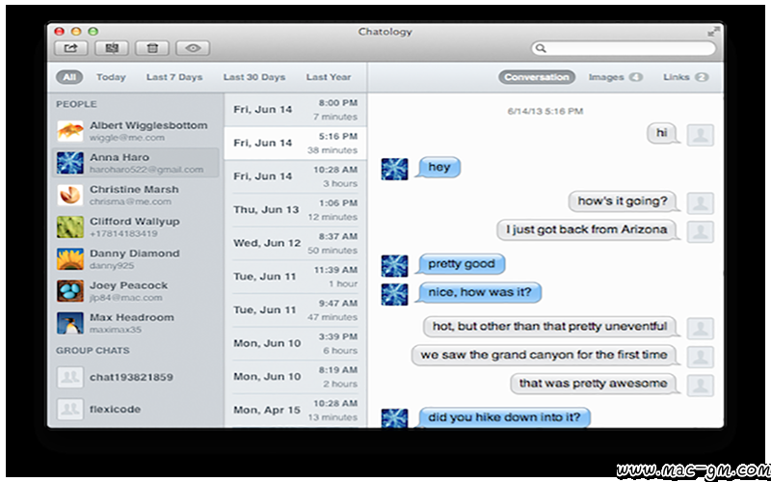Image resolution: width=771 pixels, height=482 pixels.
Task: Click the Links count badge 2
Action: (702, 77)
